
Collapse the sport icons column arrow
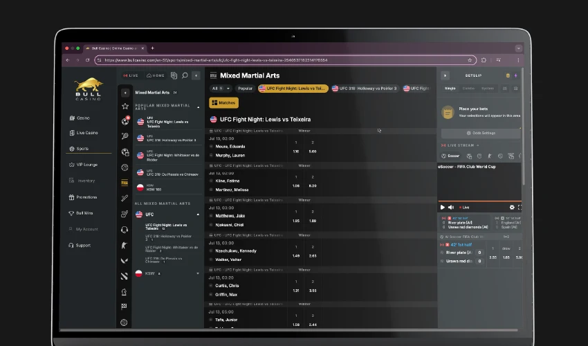tap(125, 92)
